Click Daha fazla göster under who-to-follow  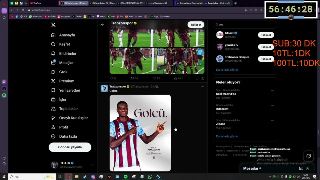227,70
